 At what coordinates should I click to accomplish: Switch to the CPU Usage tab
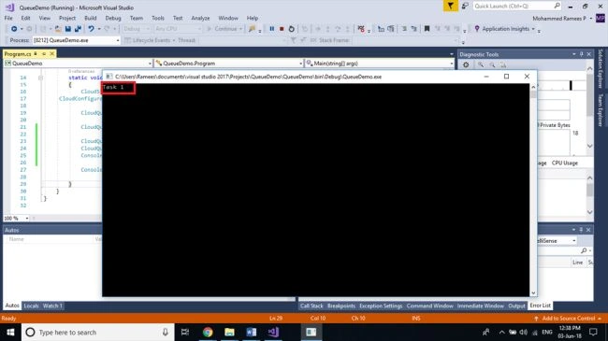click(x=565, y=163)
